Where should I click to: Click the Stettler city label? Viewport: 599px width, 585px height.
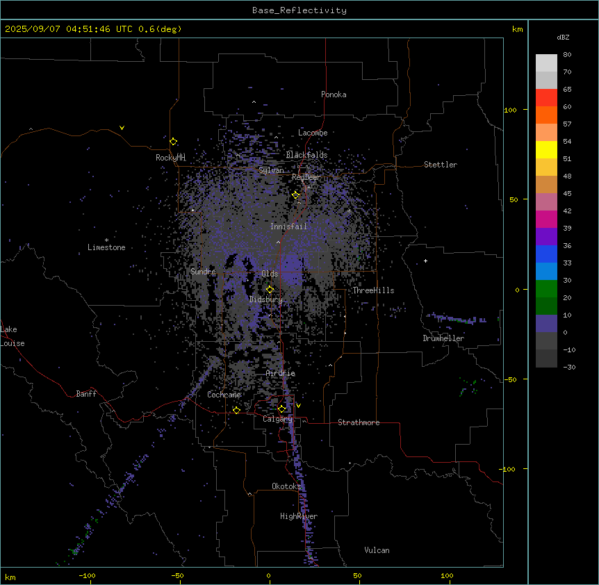pos(441,165)
